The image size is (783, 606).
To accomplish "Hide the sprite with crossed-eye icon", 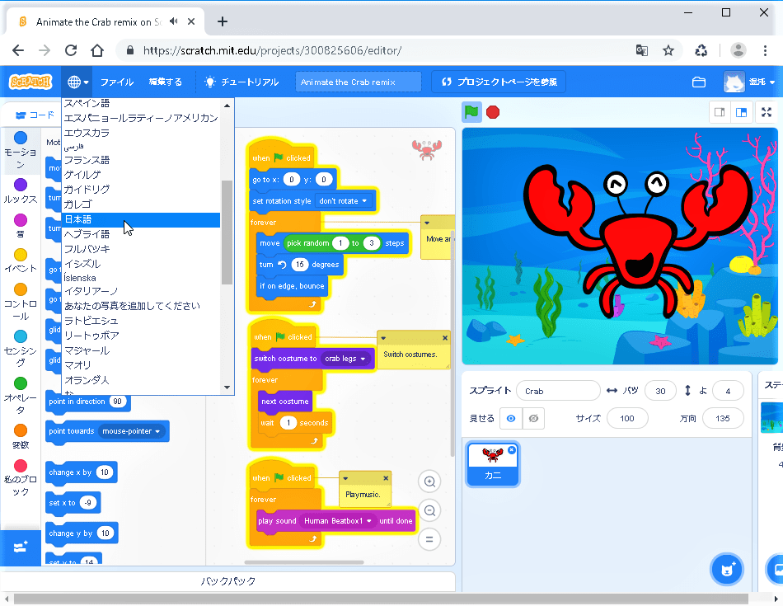I will click(533, 419).
